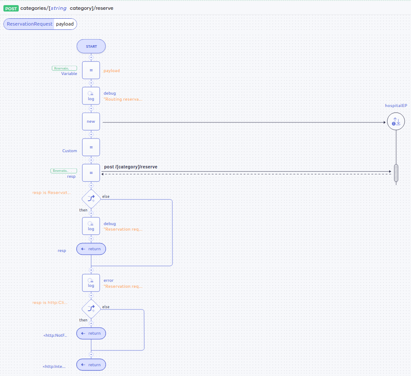
Task: Select the first debug log node
Action: (91, 96)
